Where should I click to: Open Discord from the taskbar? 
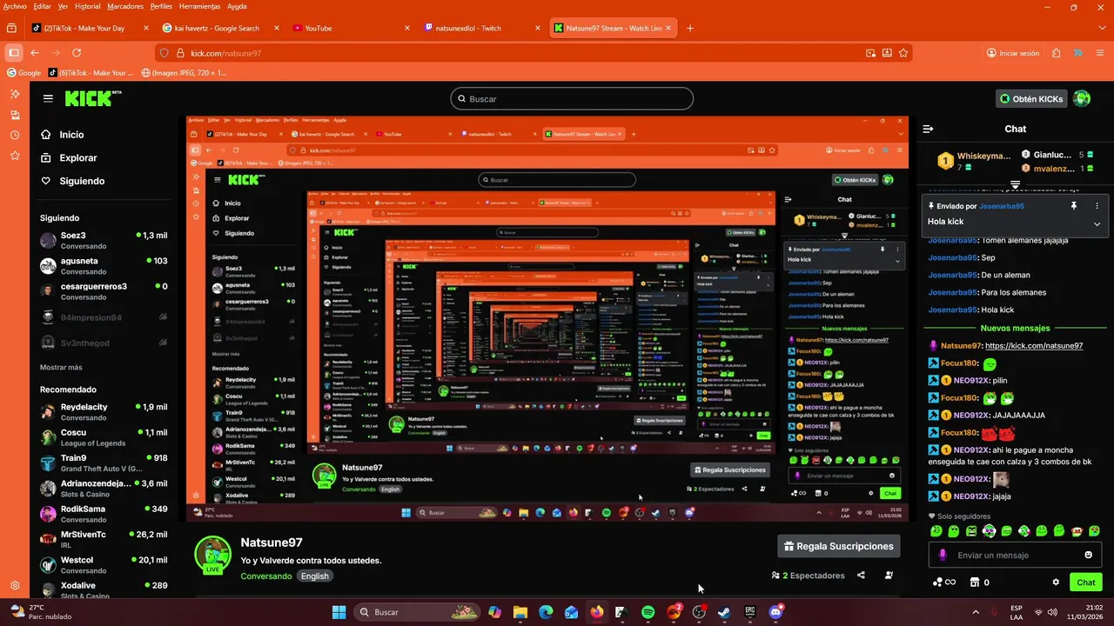coord(775,612)
